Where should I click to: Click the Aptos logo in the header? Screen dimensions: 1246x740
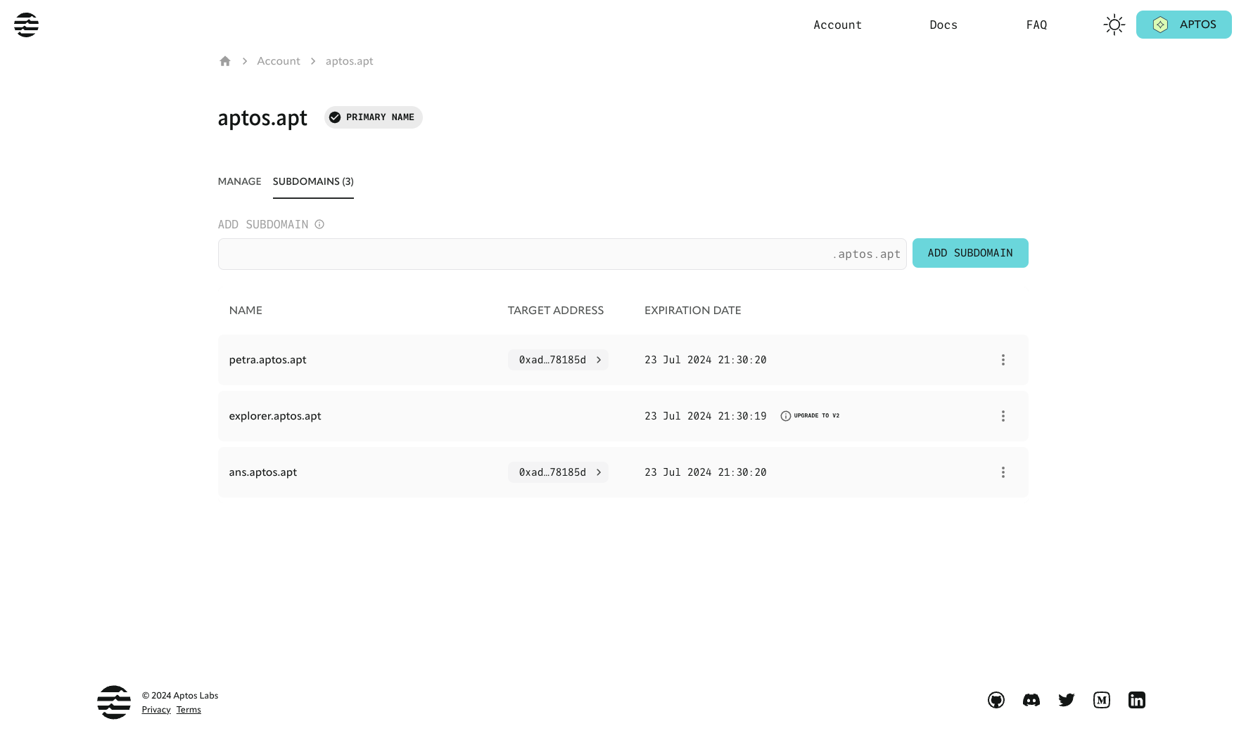26,25
